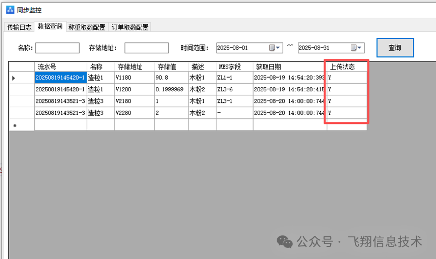The height and width of the screenshot is (259, 436).
Task: Select the 造粒1 cell in V1180 row
Action: tap(101, 78)
